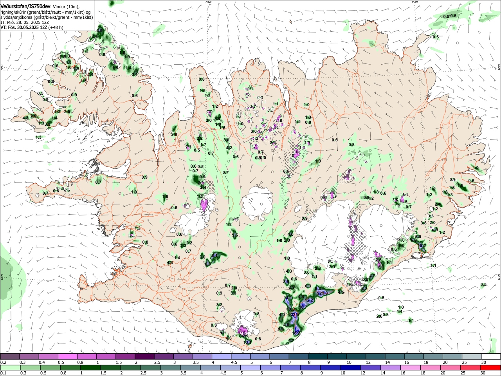Viewport: 501px width, 376px height.
Task: Select the medium green 0.5 swatch, lower legend row
Action: [x=50, y=368]
